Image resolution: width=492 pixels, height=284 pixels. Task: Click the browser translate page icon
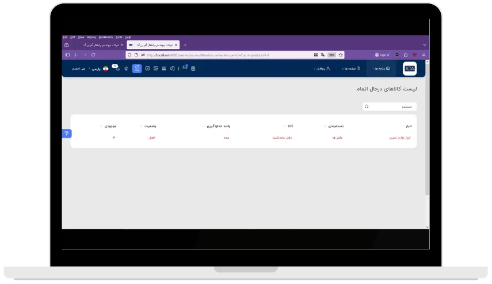pyautogui.click(x=323, y=55)
